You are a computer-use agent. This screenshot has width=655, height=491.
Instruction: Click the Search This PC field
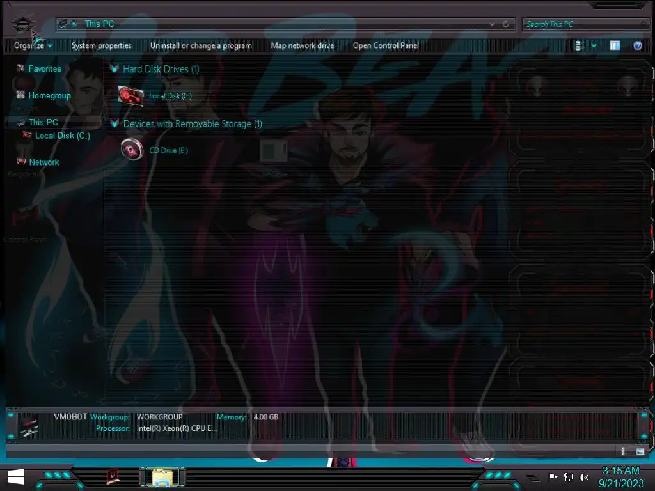585,24
